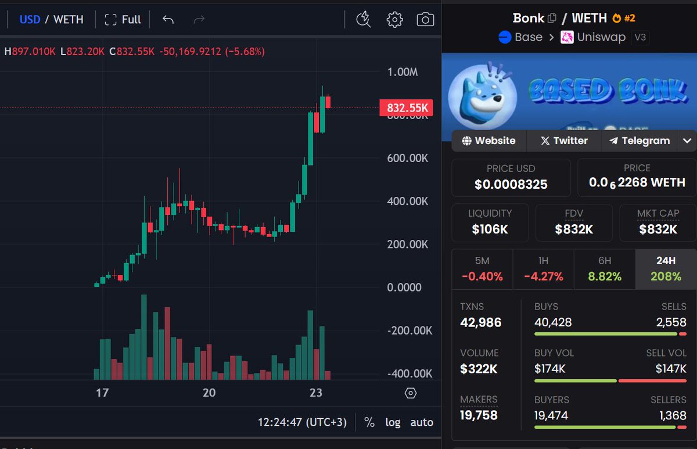Click the Uniswap logo icon
This screenshot has width=697, height=449.
click(x=567, y=37)
